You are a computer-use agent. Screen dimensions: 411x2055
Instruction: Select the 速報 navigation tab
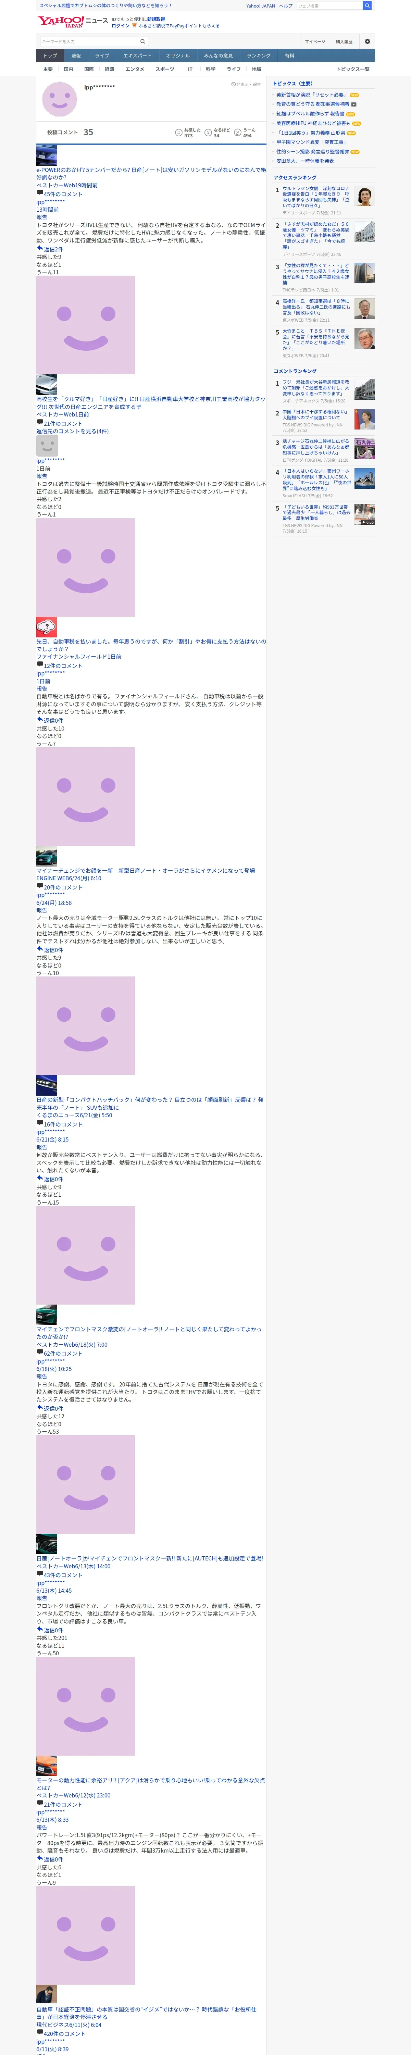click(x=76, y=56)
